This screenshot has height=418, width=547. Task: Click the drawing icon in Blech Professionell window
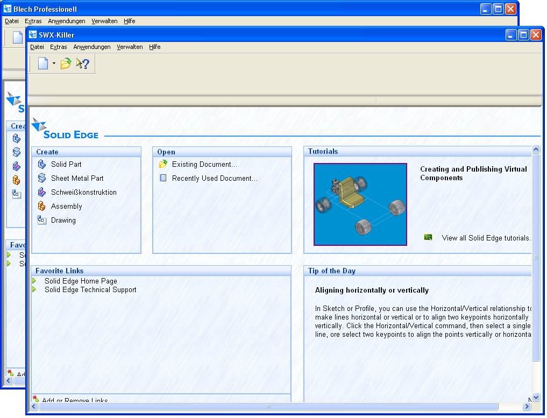click(x=16, y=194)
